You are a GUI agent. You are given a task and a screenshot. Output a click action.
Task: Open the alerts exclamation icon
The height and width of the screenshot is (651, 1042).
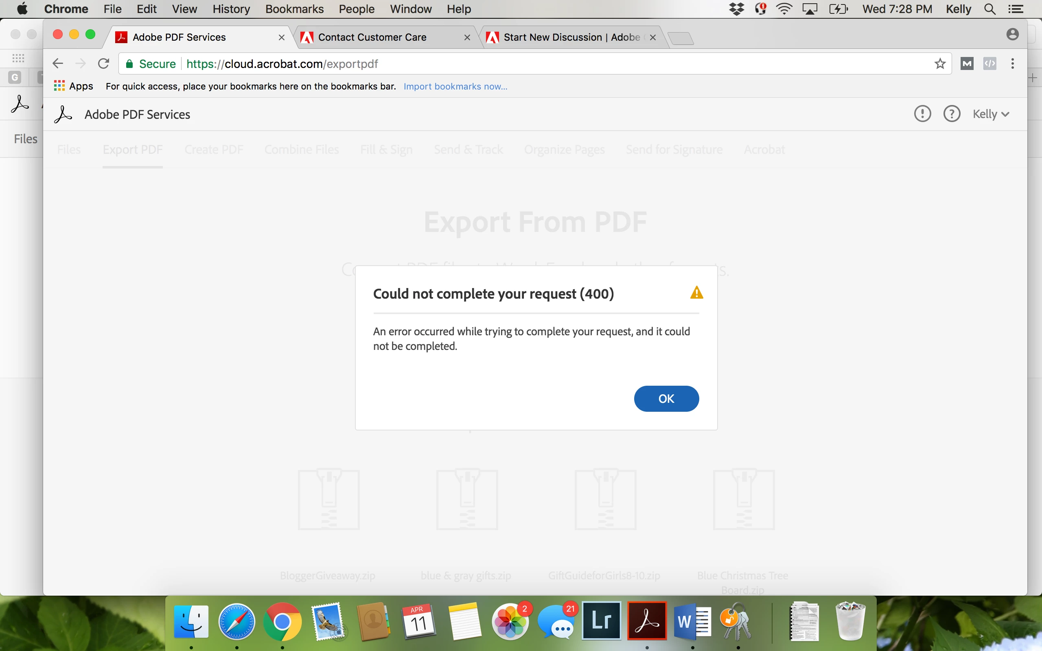[x=922, y=114]
